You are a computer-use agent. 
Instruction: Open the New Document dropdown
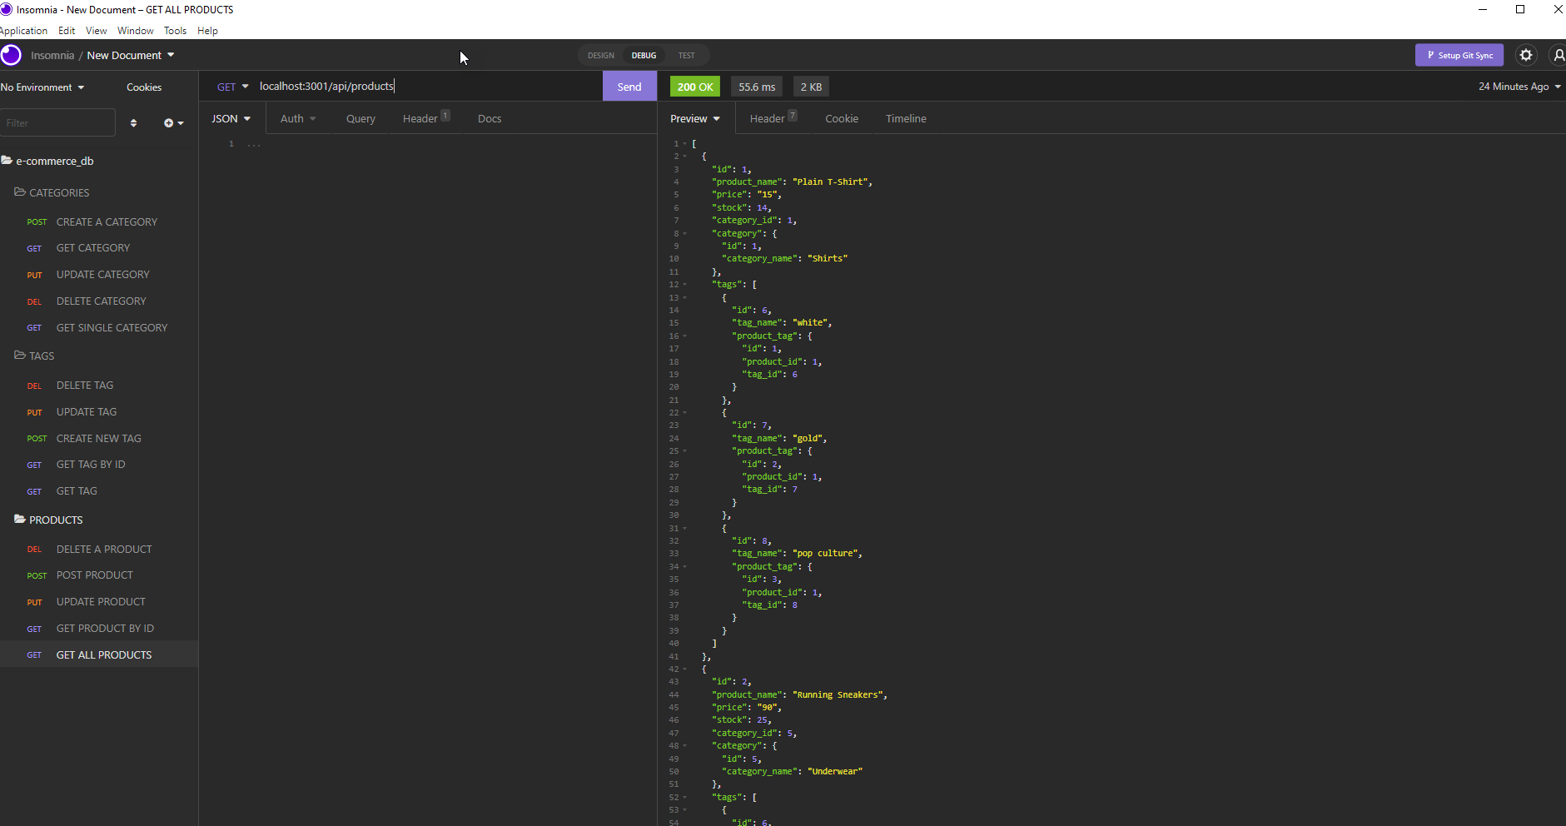[131, 55]
